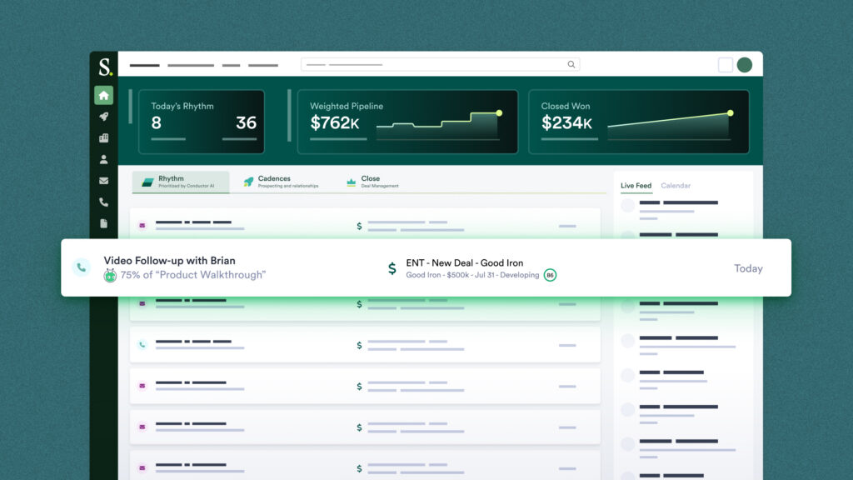The image size is (853, 480).
Task: Open the building accounts sidebar icon
Action: [103, 138]
